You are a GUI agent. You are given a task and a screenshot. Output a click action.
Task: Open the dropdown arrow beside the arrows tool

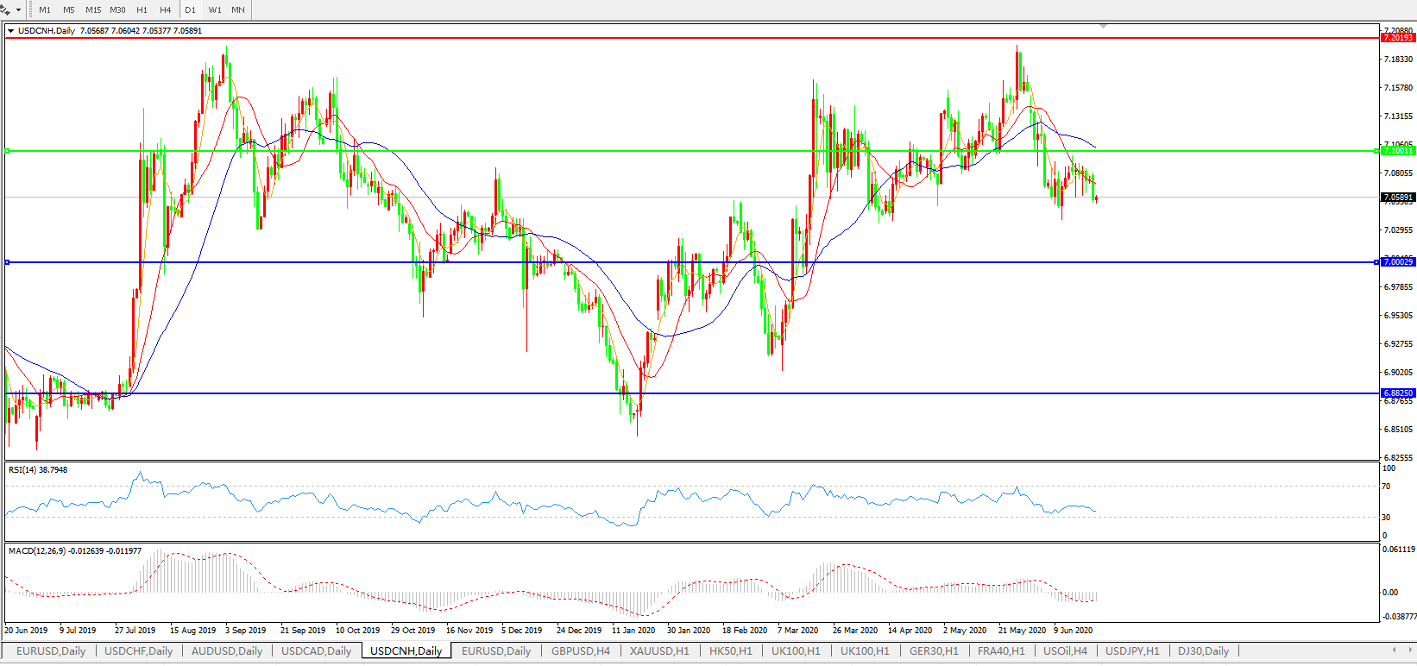(19, 10)
